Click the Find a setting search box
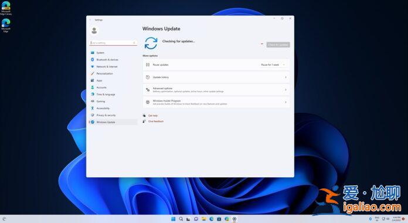 click(x=113, y=43)
